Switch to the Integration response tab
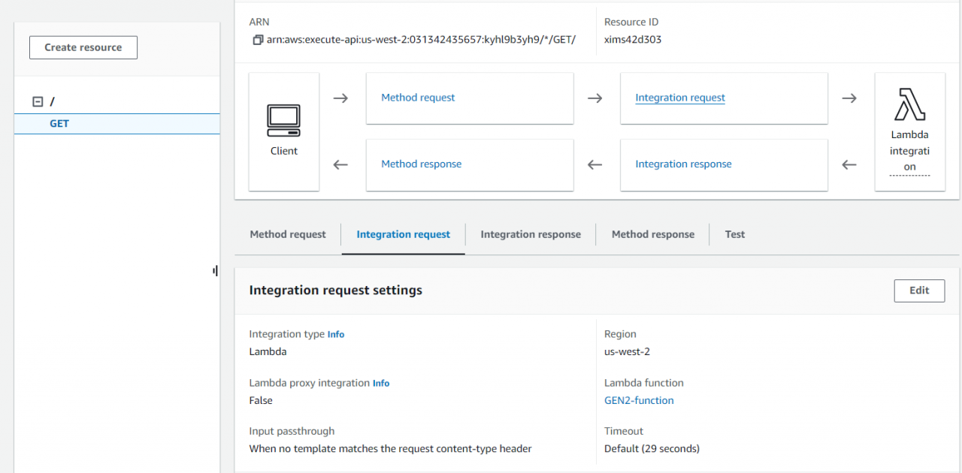 click(x=531, y=234)
